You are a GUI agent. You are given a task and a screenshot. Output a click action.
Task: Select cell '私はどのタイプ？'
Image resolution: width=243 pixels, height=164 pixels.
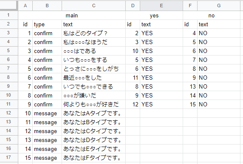(x=93, y=33)
